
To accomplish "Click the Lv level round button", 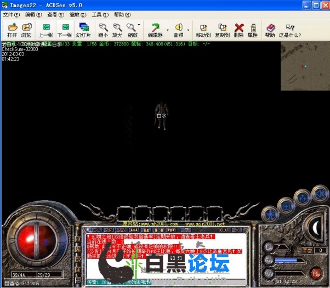I will (x=269, y=247).
